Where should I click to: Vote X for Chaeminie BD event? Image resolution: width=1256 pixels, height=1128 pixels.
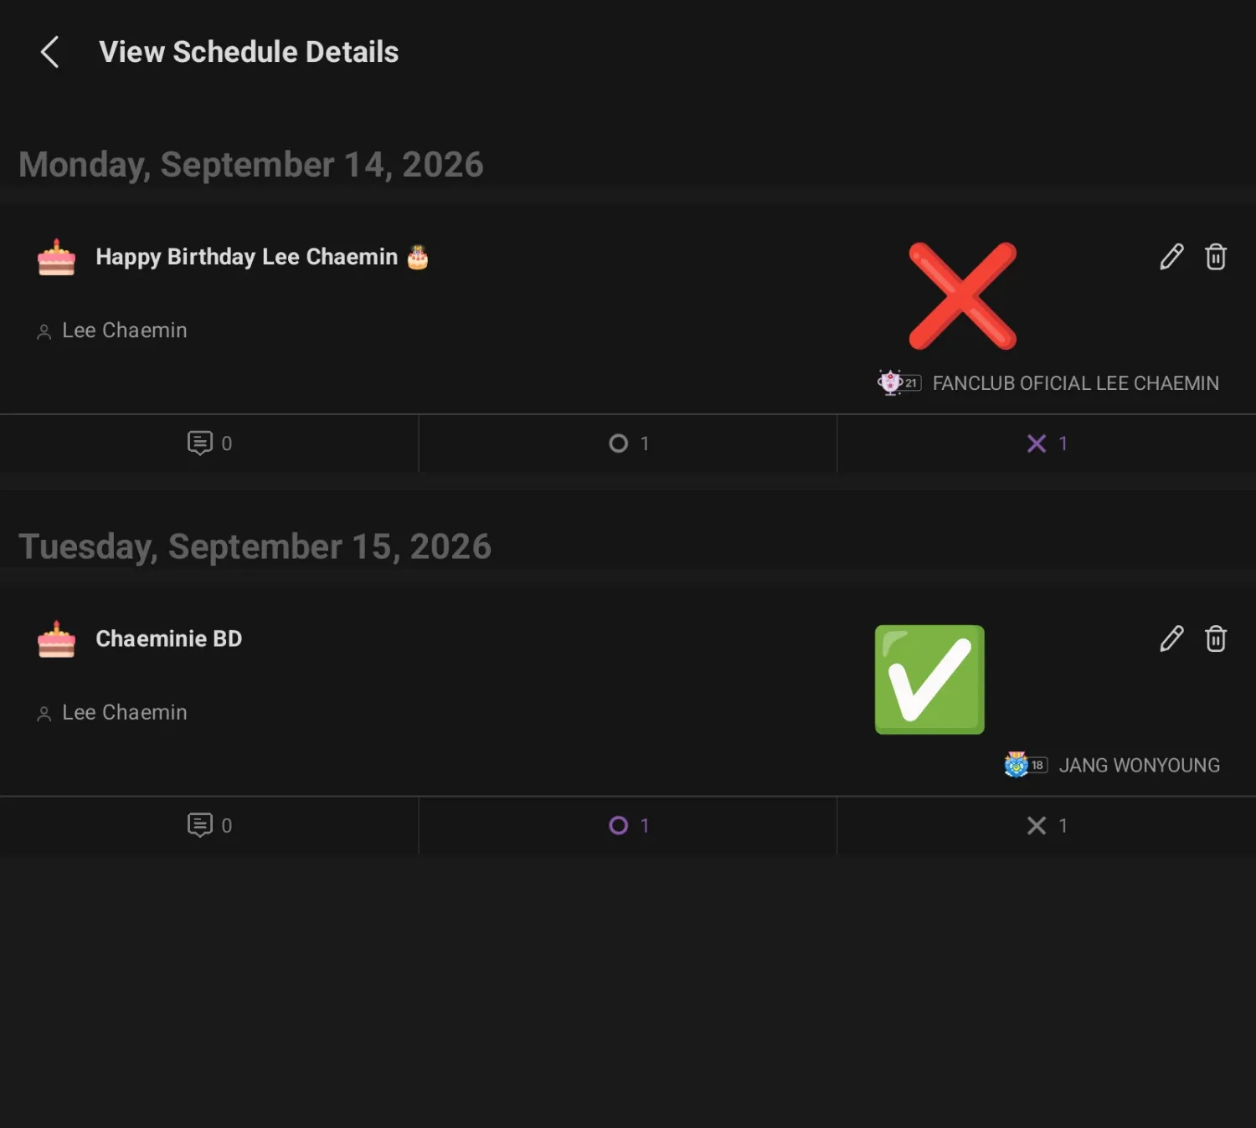[x=1047, y=825]
